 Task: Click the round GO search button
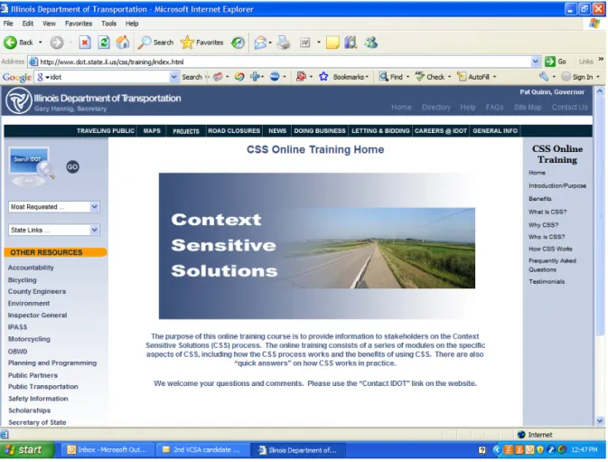click(72, 166)
